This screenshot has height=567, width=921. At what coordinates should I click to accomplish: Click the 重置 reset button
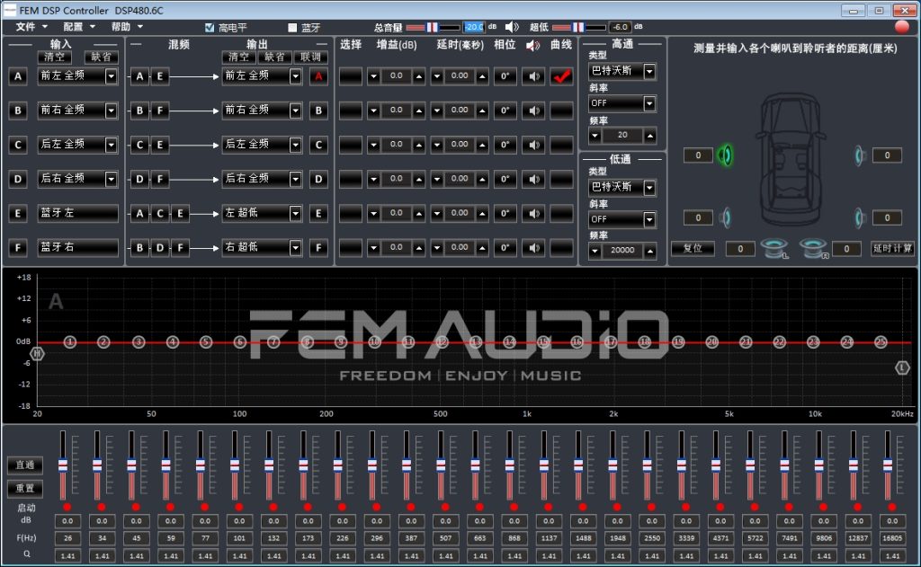pos(24,488)
